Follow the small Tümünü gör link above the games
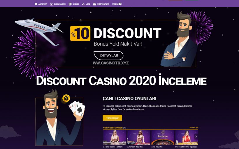This screenshot has height=149, width=239. (x=194, y=127)
